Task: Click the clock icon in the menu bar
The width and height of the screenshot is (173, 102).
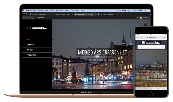Action: coord(145,11)
